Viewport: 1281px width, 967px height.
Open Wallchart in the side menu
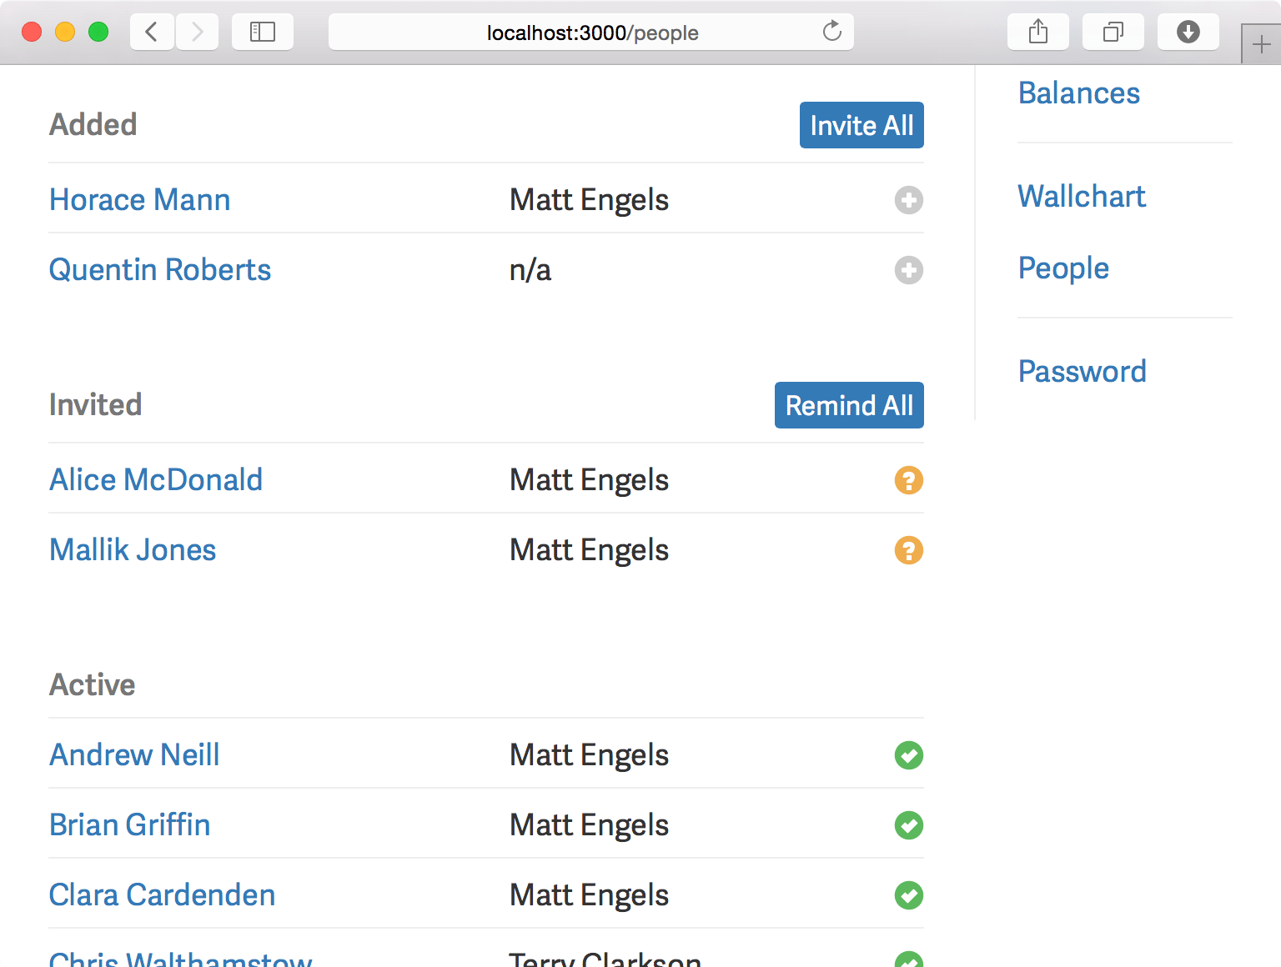point(1082,197)
